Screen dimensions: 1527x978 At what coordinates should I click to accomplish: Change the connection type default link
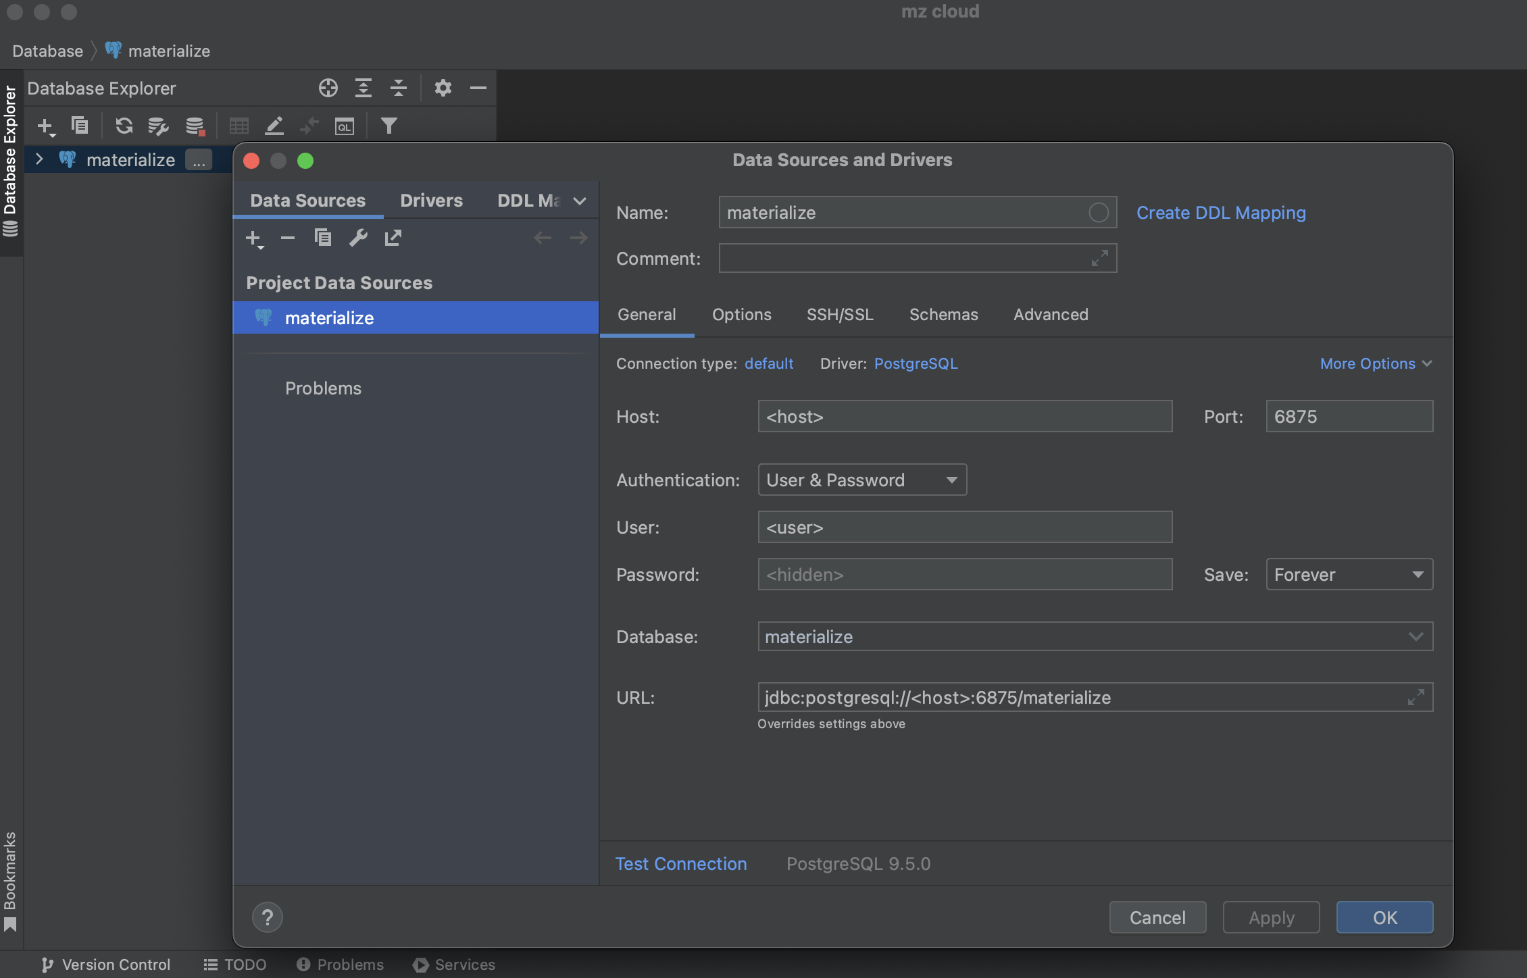point(769,363)
